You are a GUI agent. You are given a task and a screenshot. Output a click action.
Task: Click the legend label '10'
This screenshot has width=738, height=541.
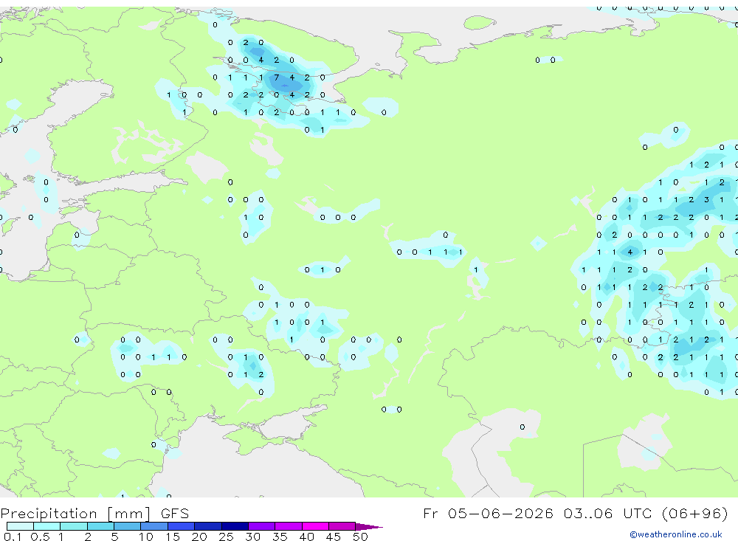pyautogui.click(x=146, y=537)
